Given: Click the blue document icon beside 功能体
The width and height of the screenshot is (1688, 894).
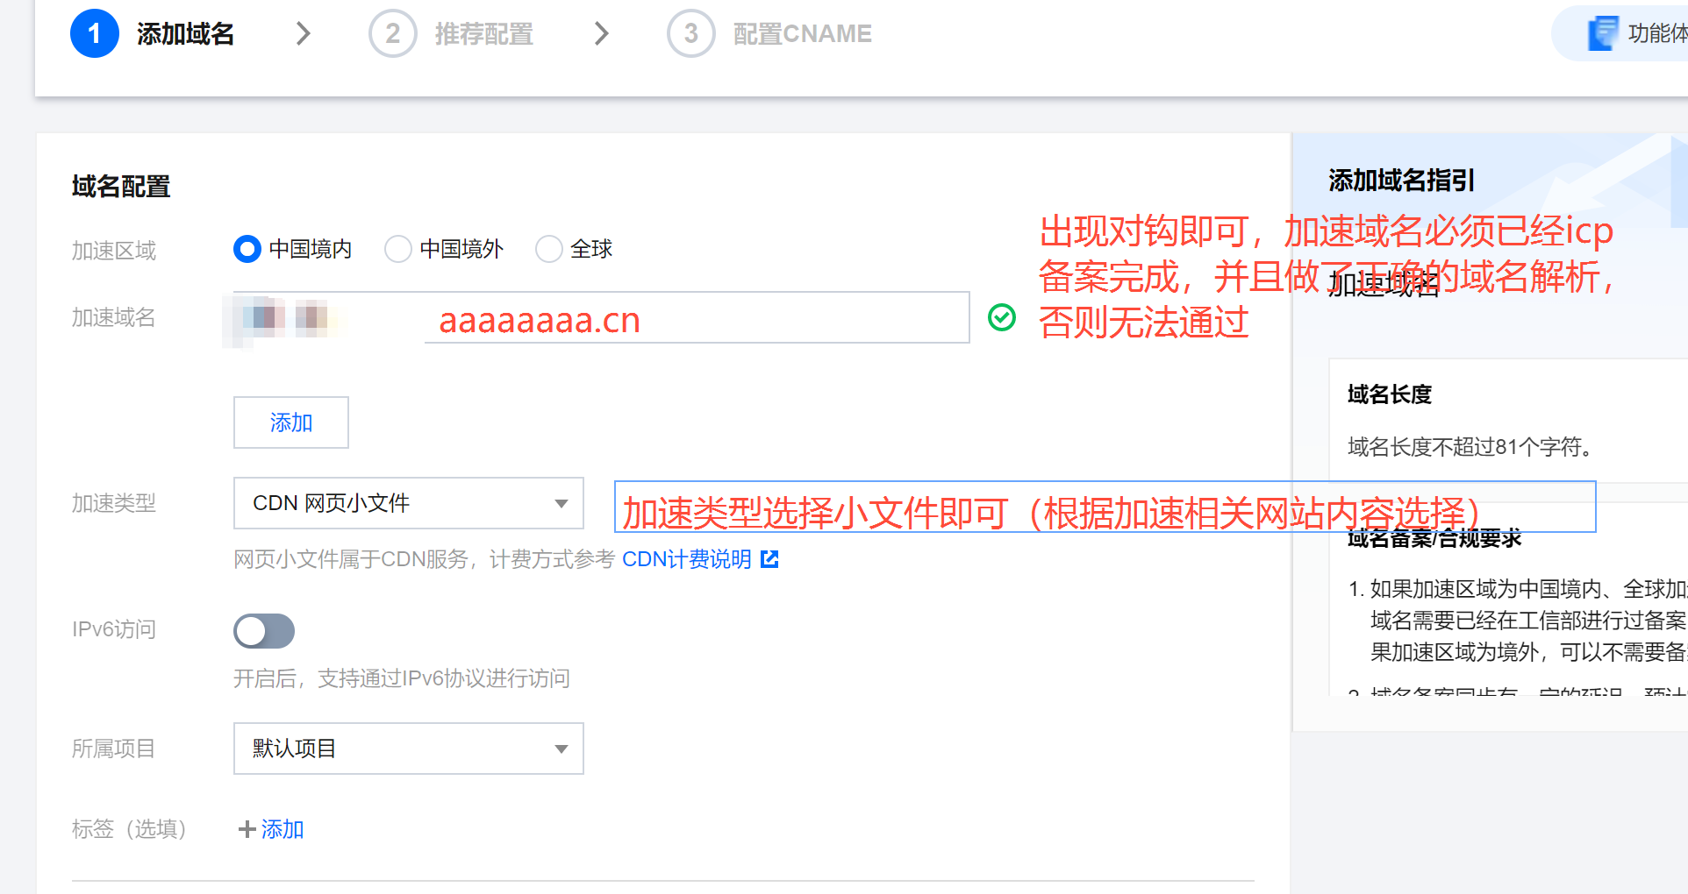Looking at the screenshot, I should pyautogui.click(x=1603, y=33).
